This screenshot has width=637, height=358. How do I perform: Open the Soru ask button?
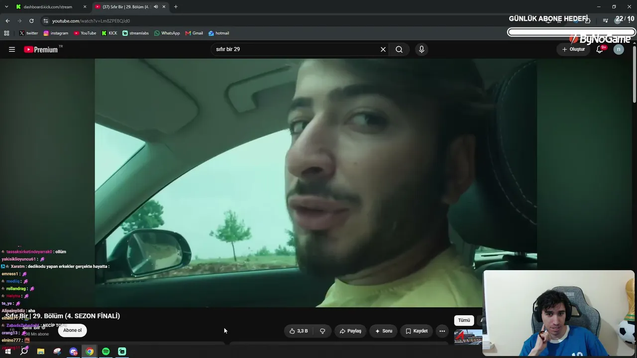384,331
